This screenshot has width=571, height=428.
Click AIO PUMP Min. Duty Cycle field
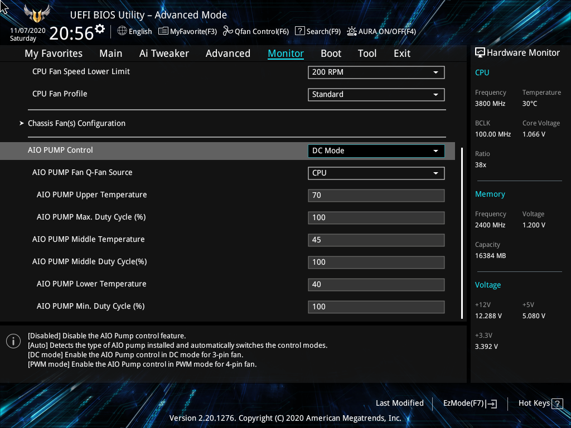(x=376, y=307)
